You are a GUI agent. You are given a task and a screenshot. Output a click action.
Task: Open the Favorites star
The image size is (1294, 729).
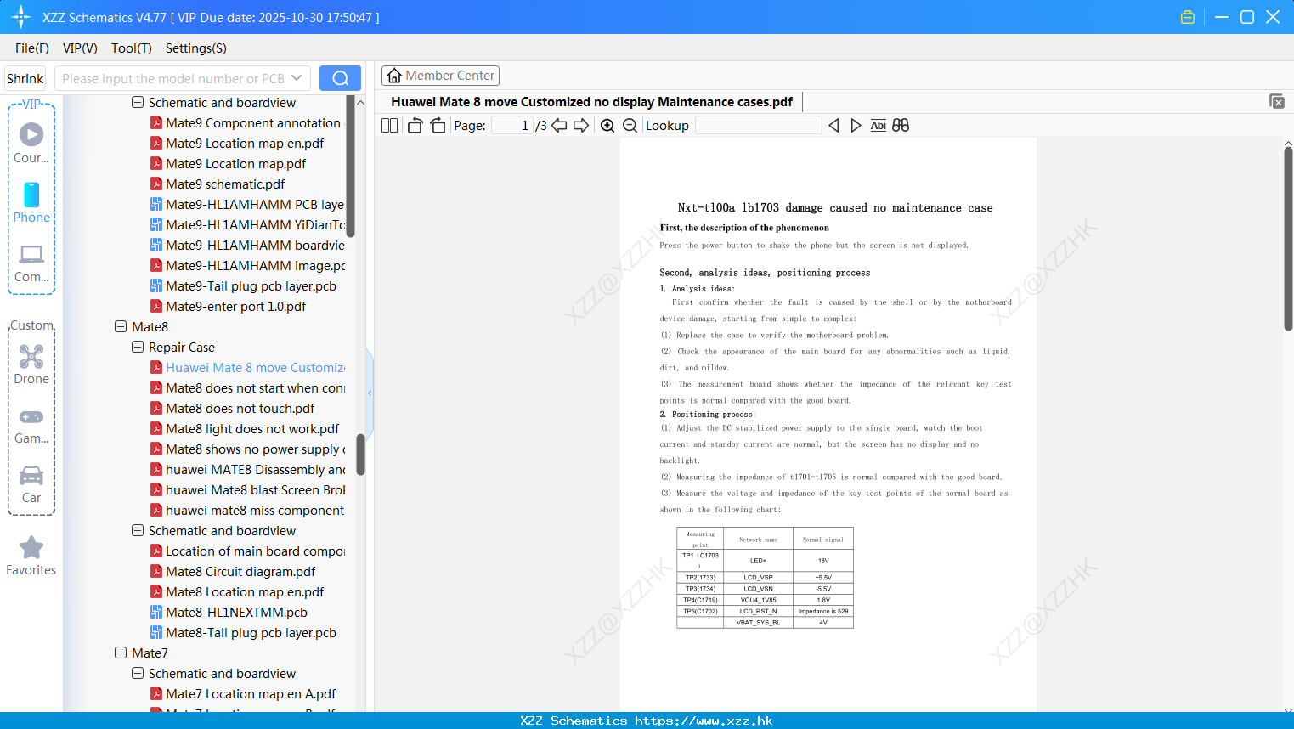(31, 557)
